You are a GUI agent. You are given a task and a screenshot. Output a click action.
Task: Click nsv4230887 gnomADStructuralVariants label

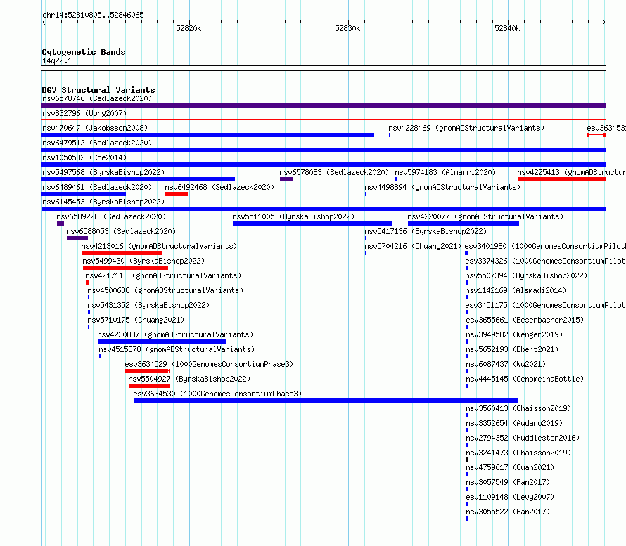coord(175,334)
